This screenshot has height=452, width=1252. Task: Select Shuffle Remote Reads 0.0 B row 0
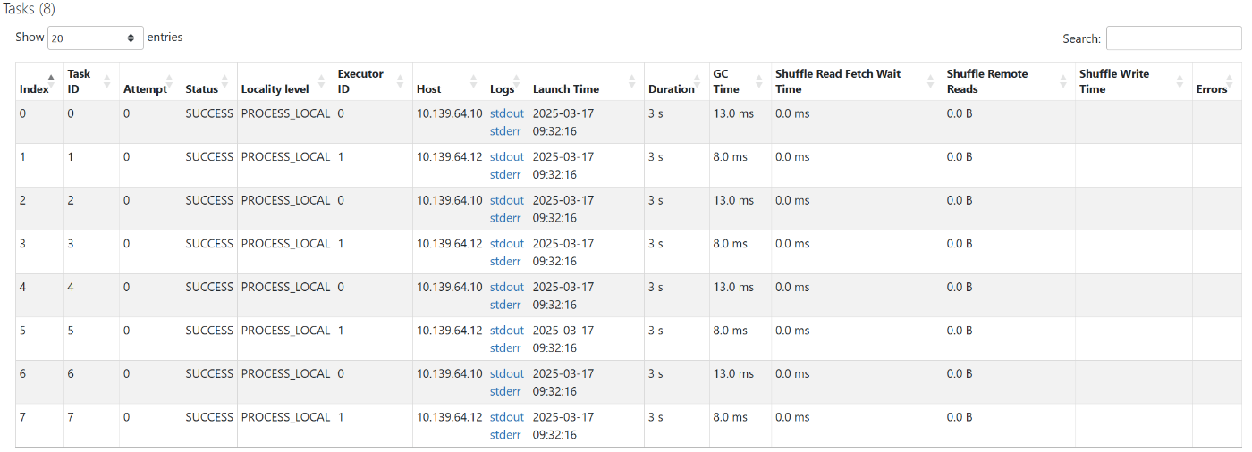(x=960, y=113)
